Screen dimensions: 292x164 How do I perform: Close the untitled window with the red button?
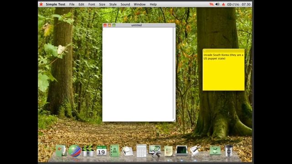coord(105,25)
